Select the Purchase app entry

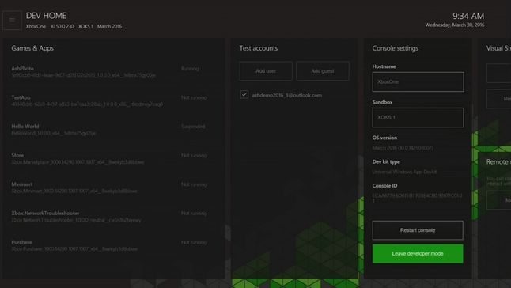(x=109, y=245)
